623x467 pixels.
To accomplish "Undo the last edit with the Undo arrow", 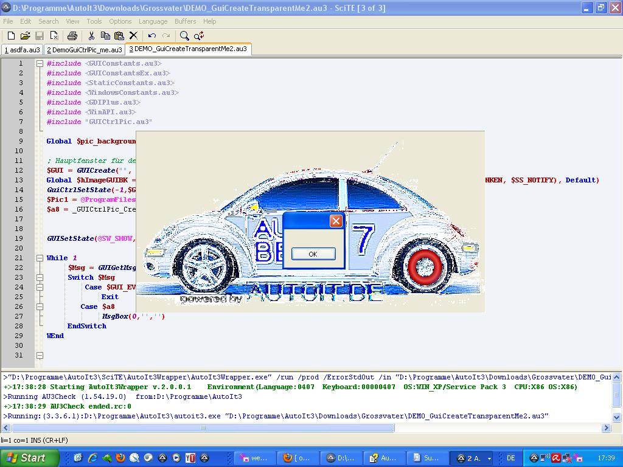I will tap(152, 36).
